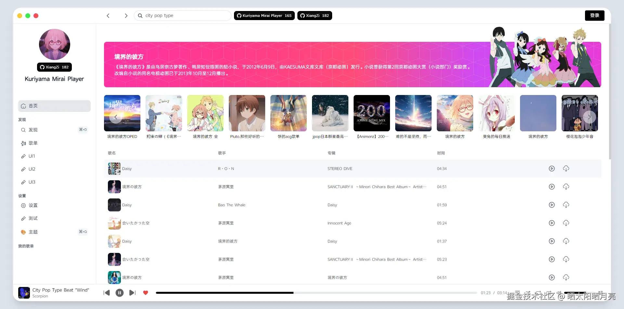Open the XiangZi 182 badge under the avatar
This screenshot has width=624, height=309.
(54, 67)
